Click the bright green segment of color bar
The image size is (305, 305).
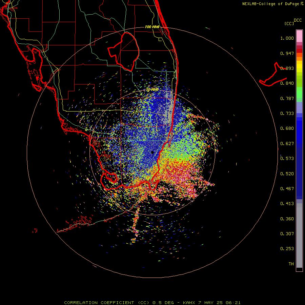pyautogui.click(x=299, y=93)
